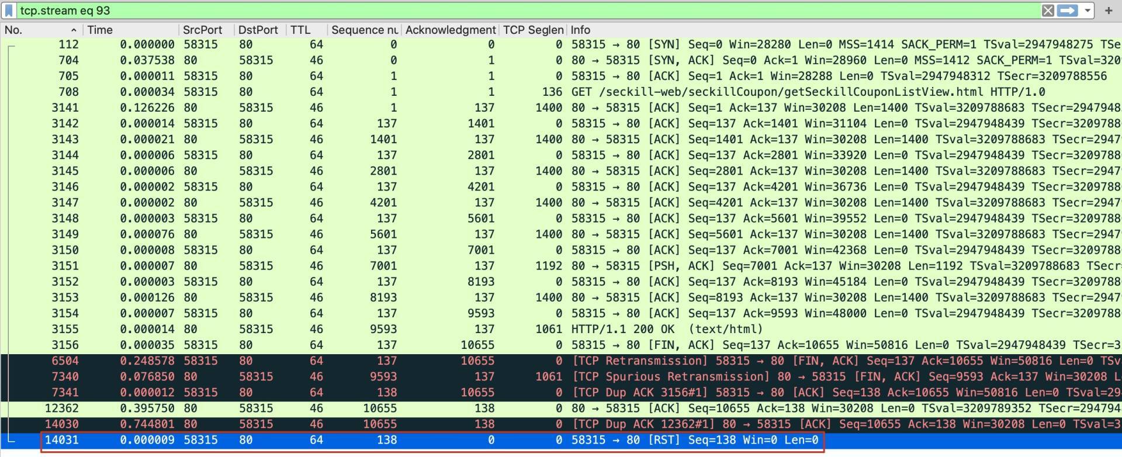This screenshot has width=1122, height=457.
Task: Click the DstPort column header
Action: pos(258,30)
